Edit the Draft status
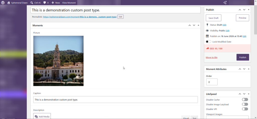 coord(224,25)
